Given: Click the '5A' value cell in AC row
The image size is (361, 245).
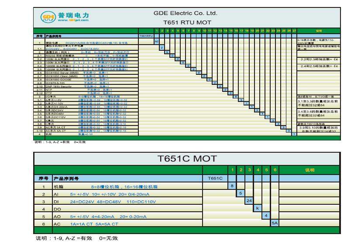Looking at the screenshot, I should [x=274, y=223].
